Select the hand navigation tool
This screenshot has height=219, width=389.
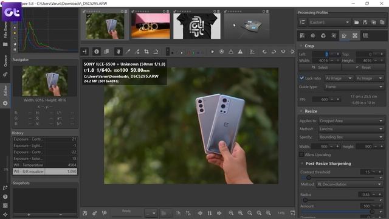tap(119, 52)
